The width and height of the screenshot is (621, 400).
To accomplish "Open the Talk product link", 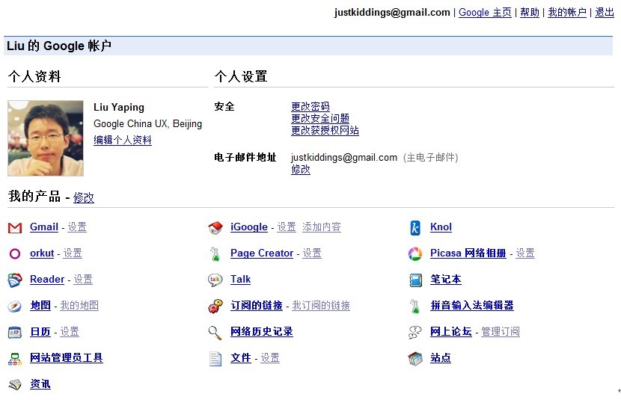I will point(241,279).
